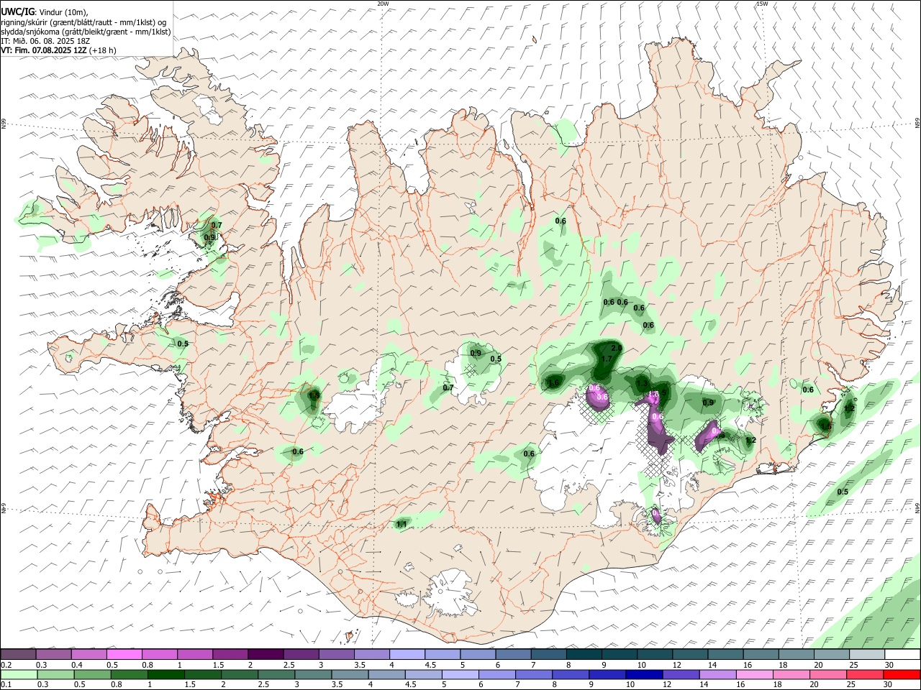Image resolution: width=921 pixels, height=690 pixels.
Task: Click the valid time 'VT: Fim. 07.08.2025 12Z (+18 h)'
Action: tap(59, 50)
